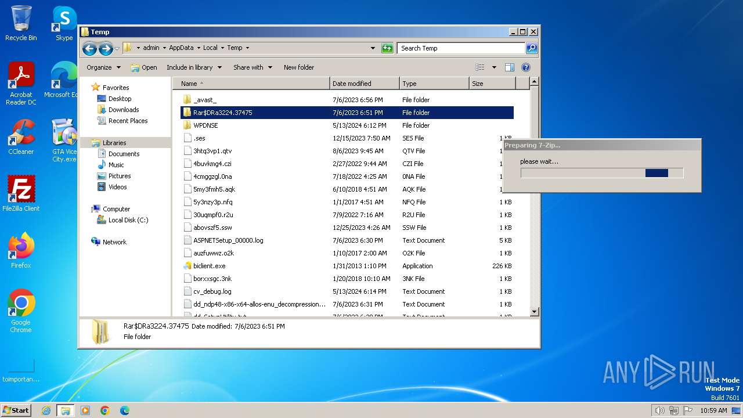Viewport: 743px width, 418px height.
Task: Select the ASPNETSetup_00000.log file
Action: tap(347, 240)
